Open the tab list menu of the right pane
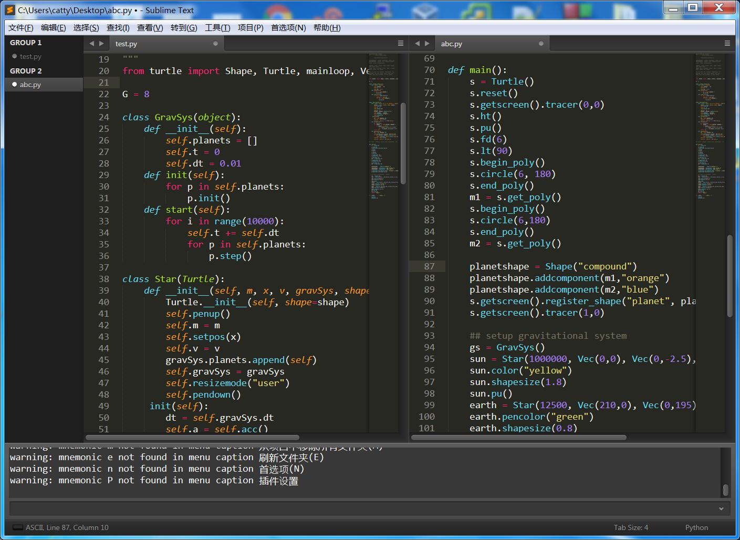Screen dimensions: 740x540 [x=727, y=44]
